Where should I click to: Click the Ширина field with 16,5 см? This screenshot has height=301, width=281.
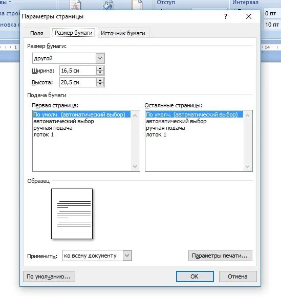tap(78, 71)
